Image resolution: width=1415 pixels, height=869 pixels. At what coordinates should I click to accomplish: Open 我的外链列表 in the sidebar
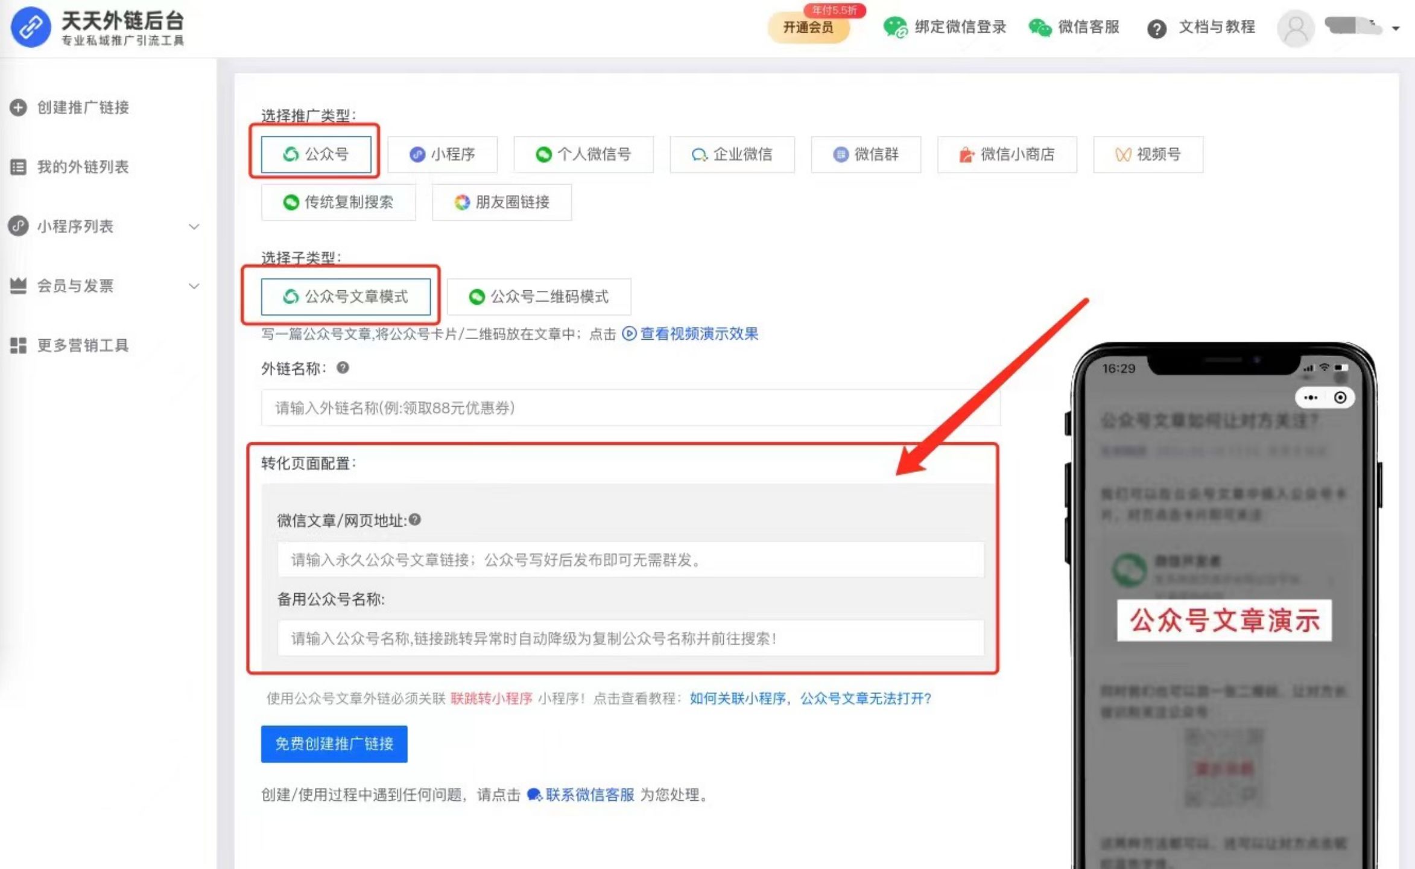click(x=83, y=167)
